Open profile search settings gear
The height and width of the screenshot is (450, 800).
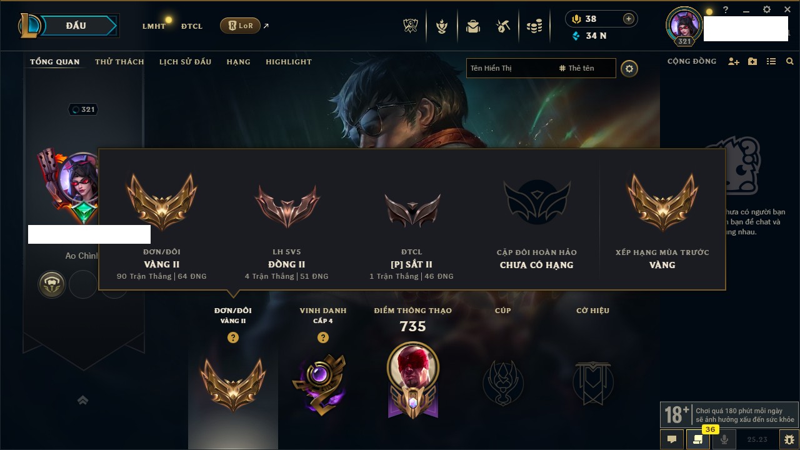(629, 68)
